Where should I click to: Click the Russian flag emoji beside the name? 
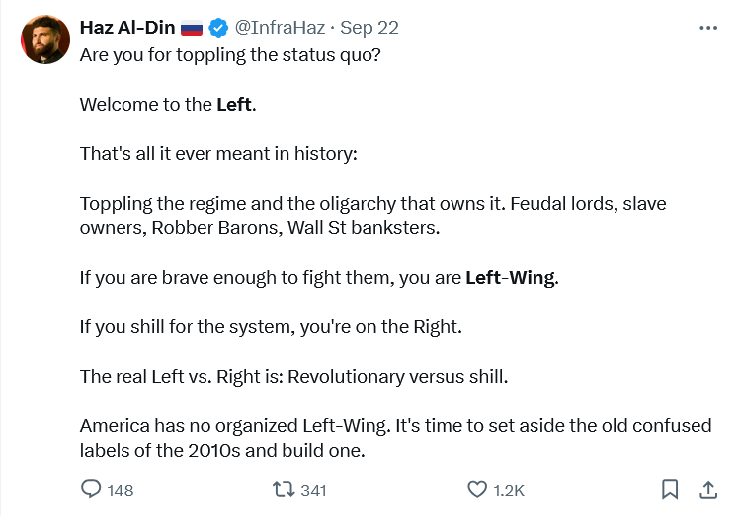[x=191, y=27]
